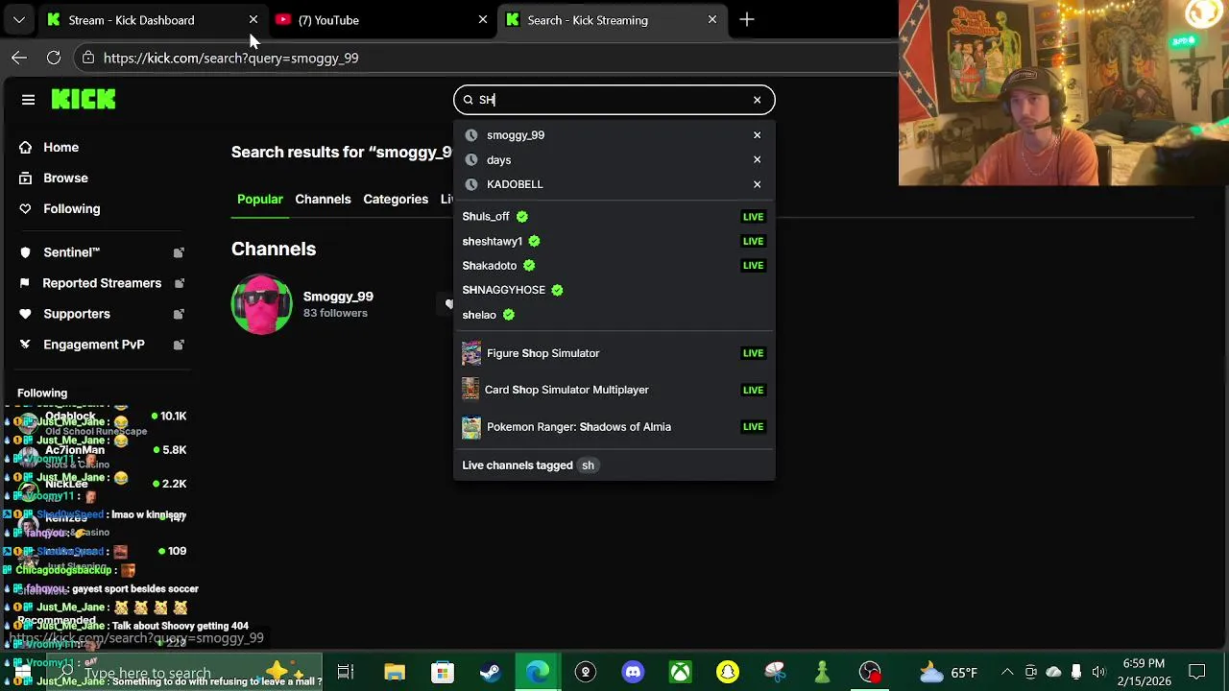Switch to Popular tab
Screen dimensions: 1229x691
(259, 200)
